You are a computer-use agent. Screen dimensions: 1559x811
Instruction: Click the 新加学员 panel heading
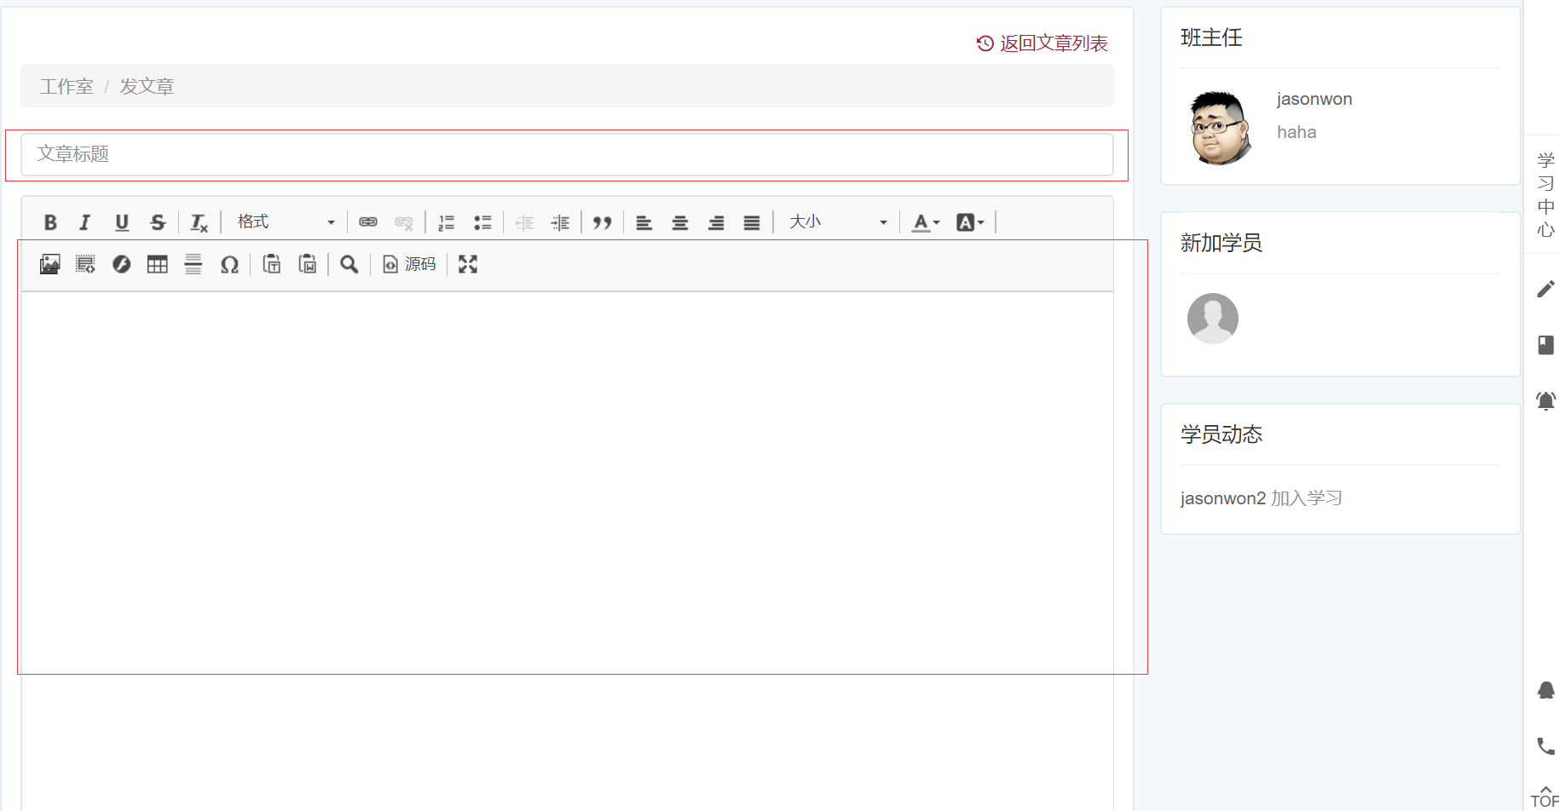click(x=1221, y=243)
